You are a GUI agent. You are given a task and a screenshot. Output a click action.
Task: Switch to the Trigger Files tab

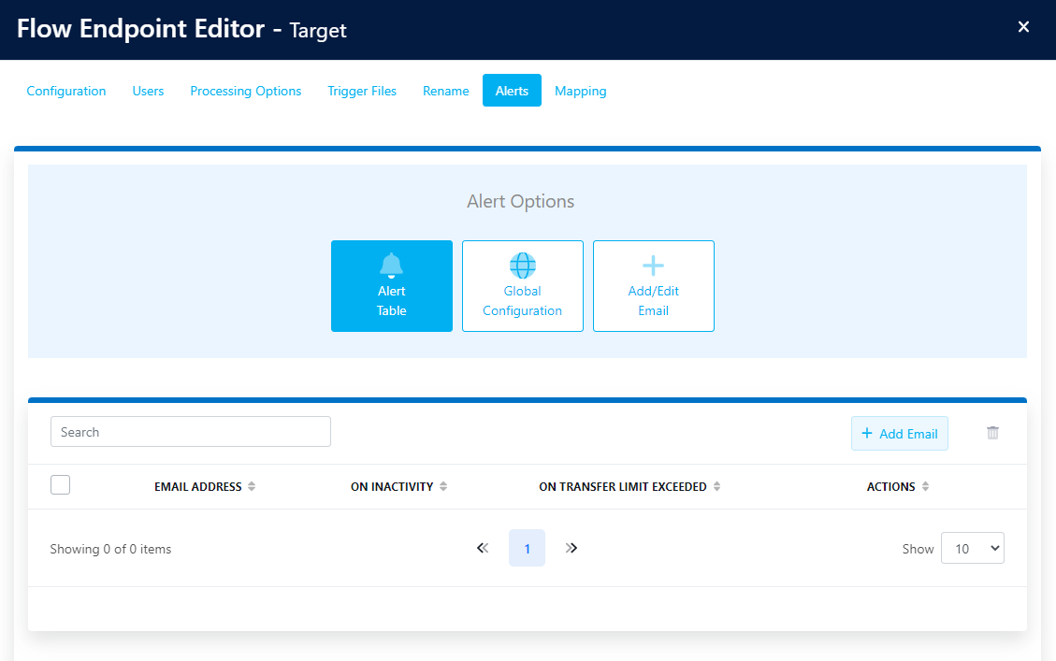[x=362, y=91]
